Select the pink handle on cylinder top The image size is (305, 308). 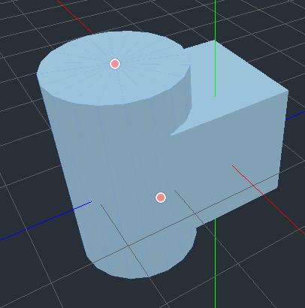115,64
